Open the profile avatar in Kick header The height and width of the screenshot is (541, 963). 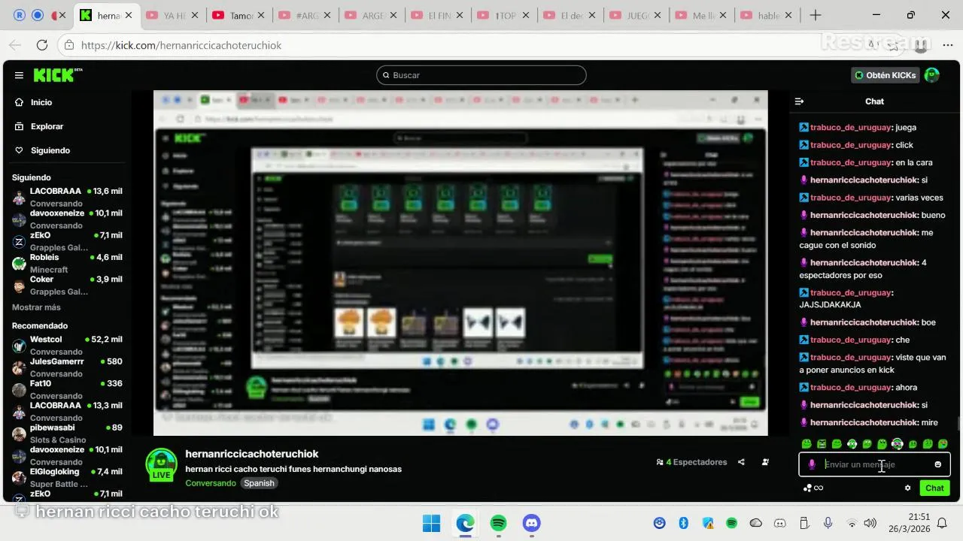click(x=931, y=75)
